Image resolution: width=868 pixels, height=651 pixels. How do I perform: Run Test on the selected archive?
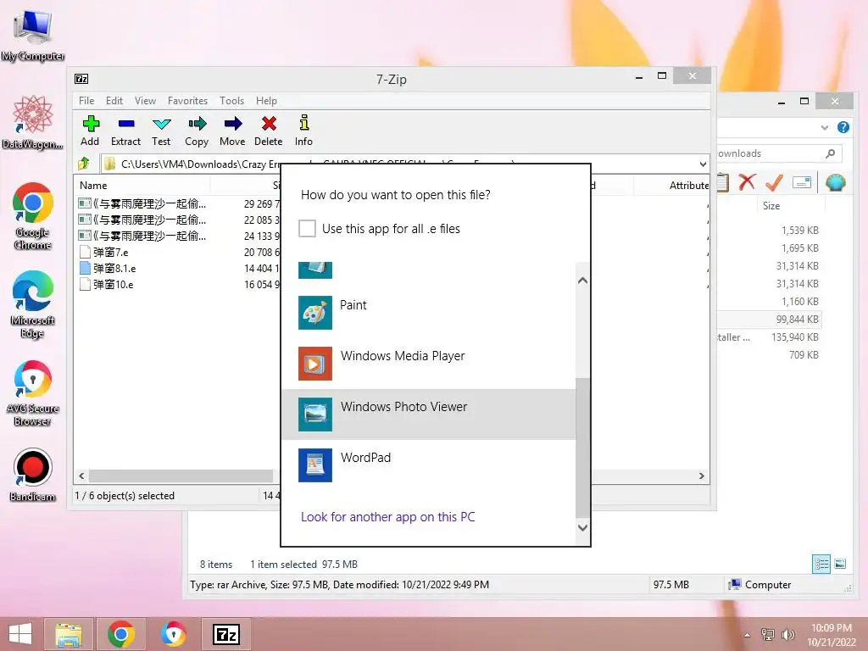(x=161, y=131)
